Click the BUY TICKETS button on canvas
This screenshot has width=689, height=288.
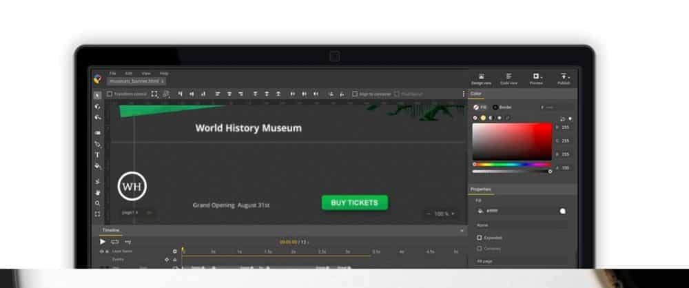(x=354, y=203)
